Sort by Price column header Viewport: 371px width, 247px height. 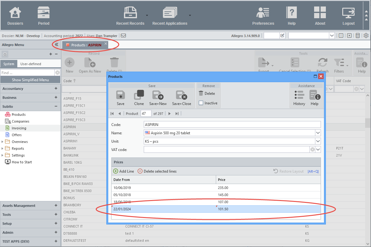[268, 179]
